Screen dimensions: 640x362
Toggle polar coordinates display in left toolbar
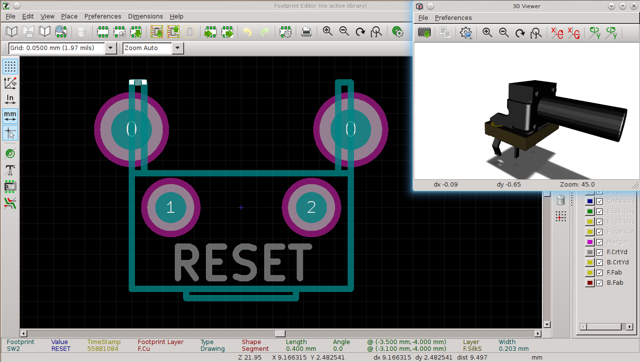(10, 83)
